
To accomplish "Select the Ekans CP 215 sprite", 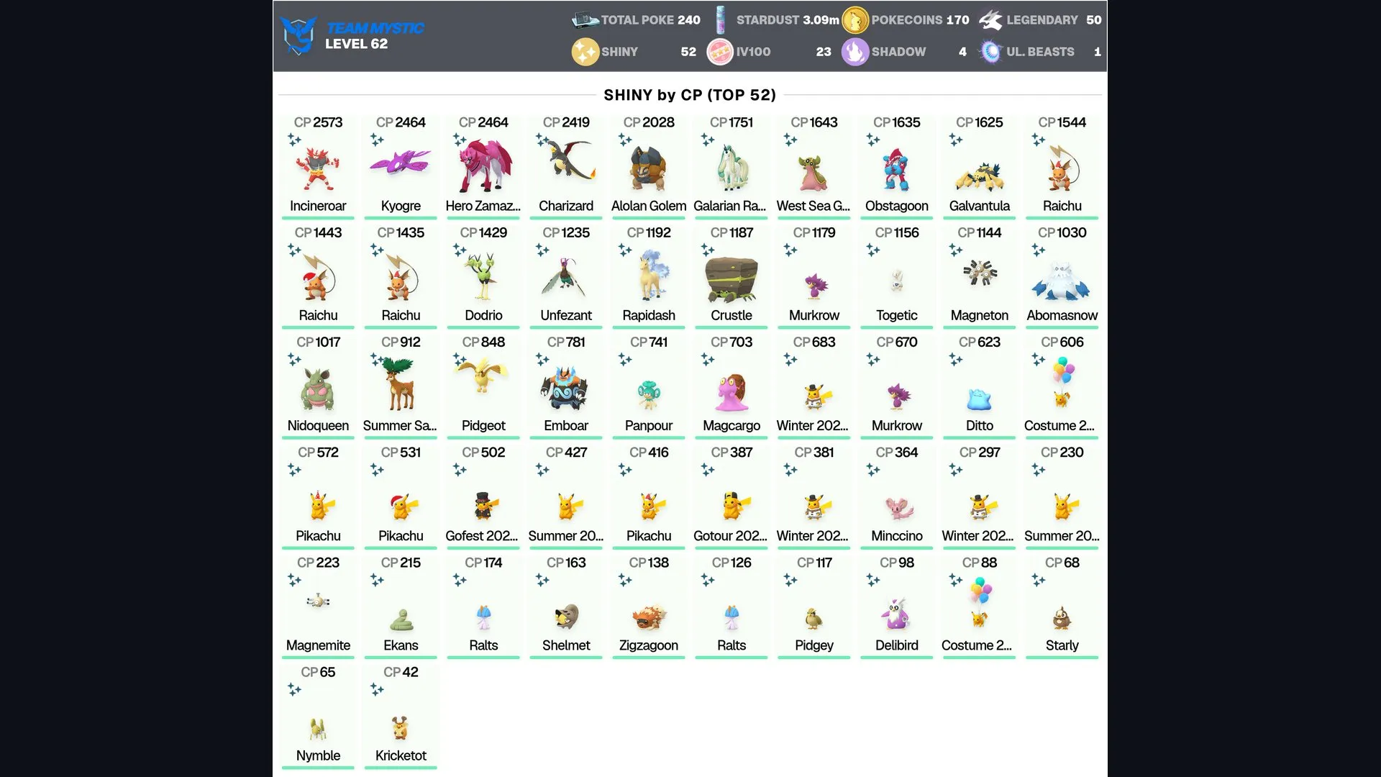I will pos(401,620).
